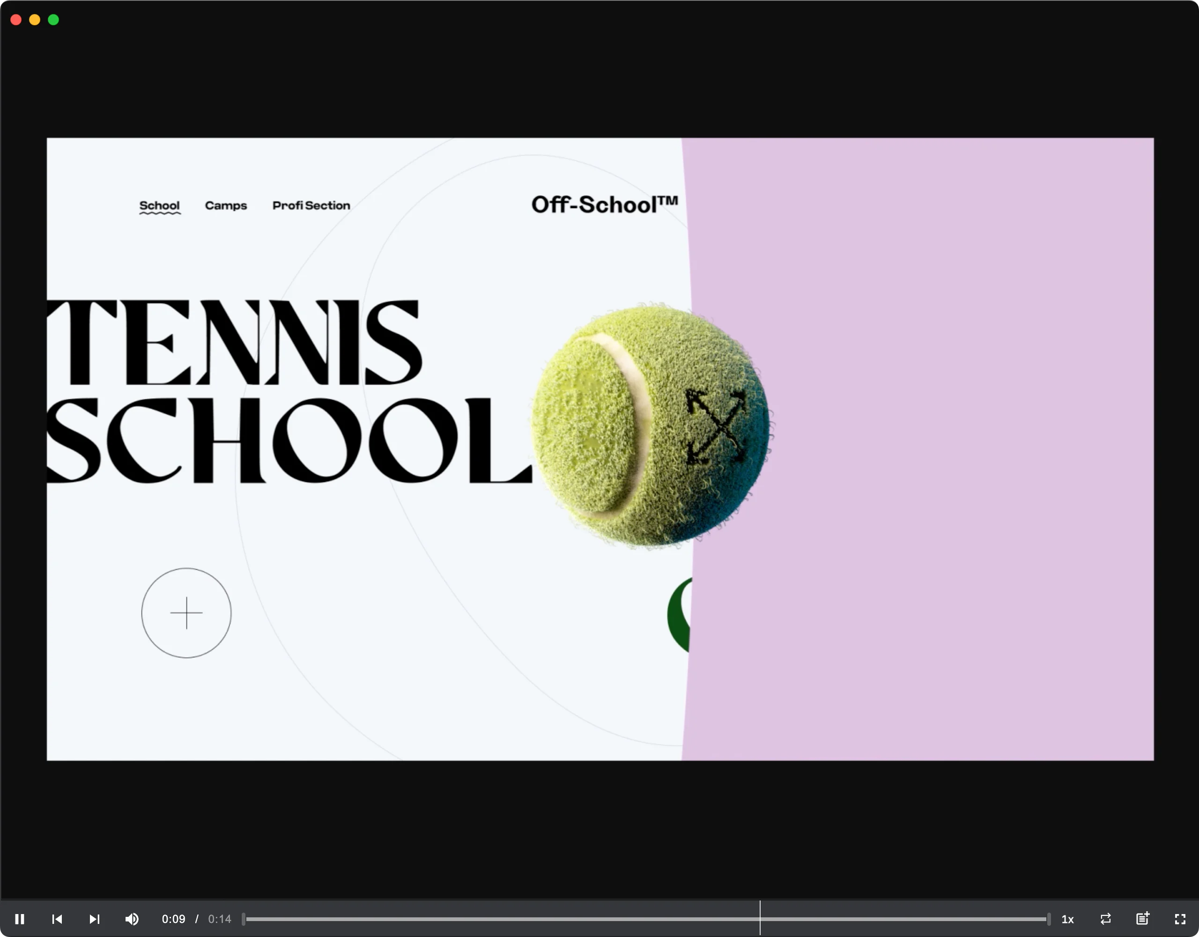Screen dimensions: 1199x937
Task: Open the Camps nav link
Action: pyautogui.click(x=226, y=205)
